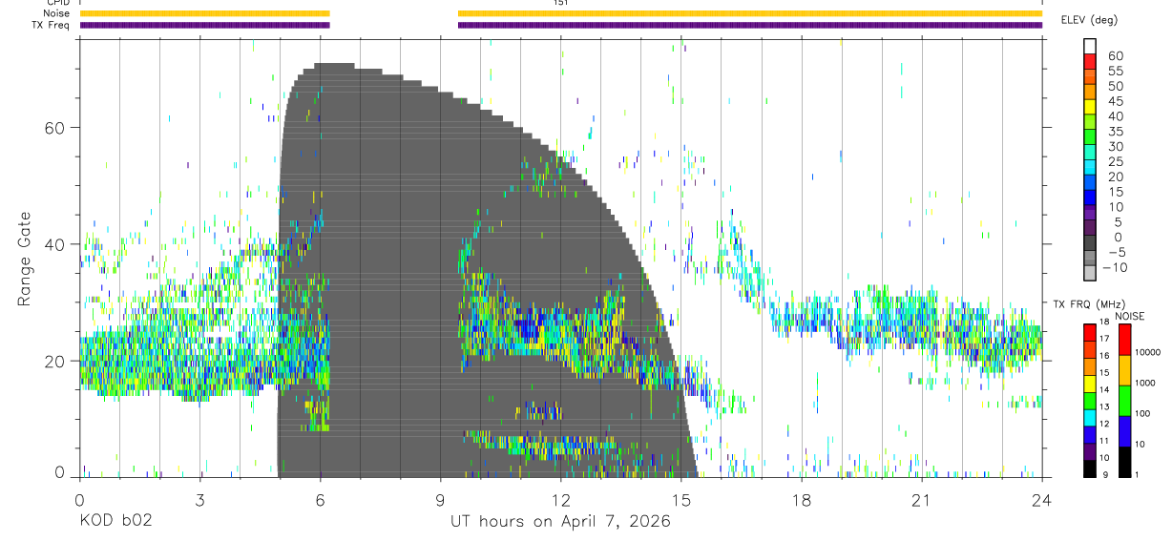1172x541 pixels.
Task: Click the blue elevation swatch between 10 and 15
Action: [1089, 198]
